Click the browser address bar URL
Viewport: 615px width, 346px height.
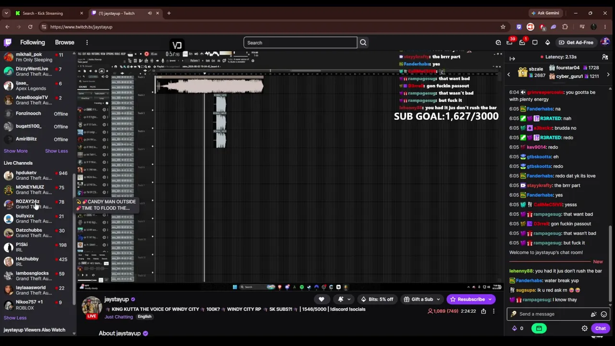pos(81,27)
